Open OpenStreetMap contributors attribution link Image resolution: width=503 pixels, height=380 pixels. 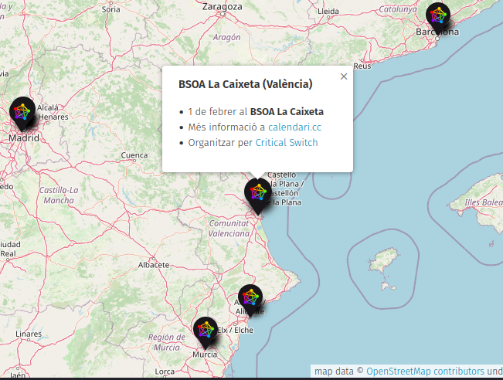pyautogui.click(x=425, y=372)
